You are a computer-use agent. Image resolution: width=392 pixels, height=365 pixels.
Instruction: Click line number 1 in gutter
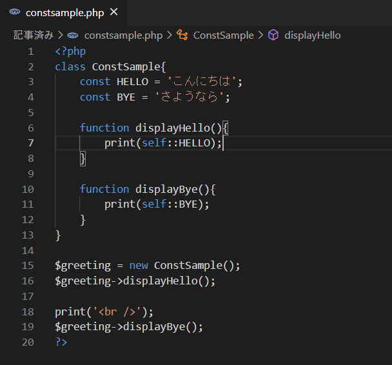coord(31,52)
